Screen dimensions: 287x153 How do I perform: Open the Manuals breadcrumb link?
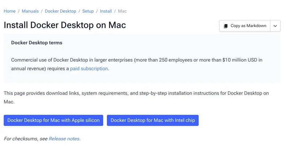(30, 11)
